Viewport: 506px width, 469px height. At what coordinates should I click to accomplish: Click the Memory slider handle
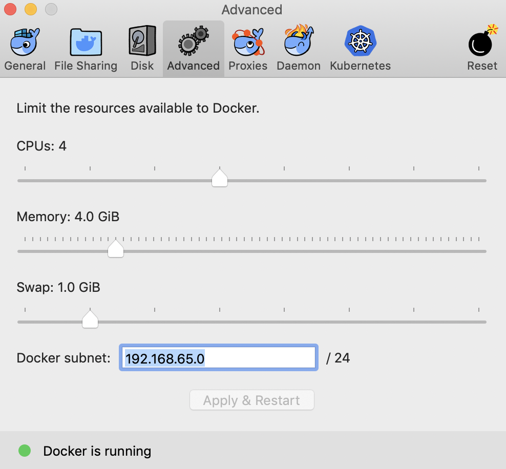[x=116, y=248]
